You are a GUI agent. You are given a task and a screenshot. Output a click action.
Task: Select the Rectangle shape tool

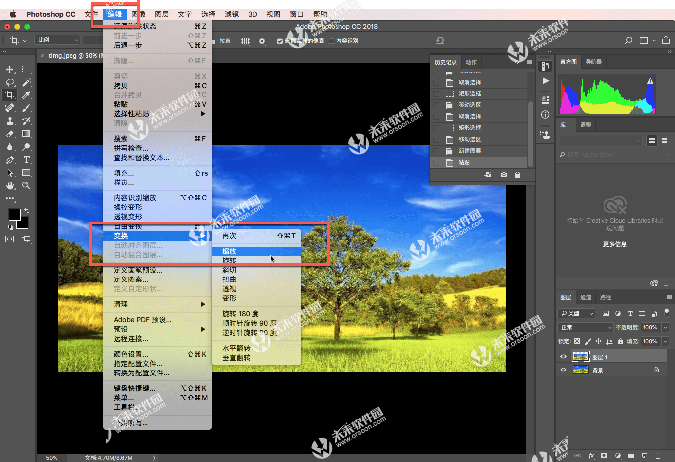coord(26,173)
